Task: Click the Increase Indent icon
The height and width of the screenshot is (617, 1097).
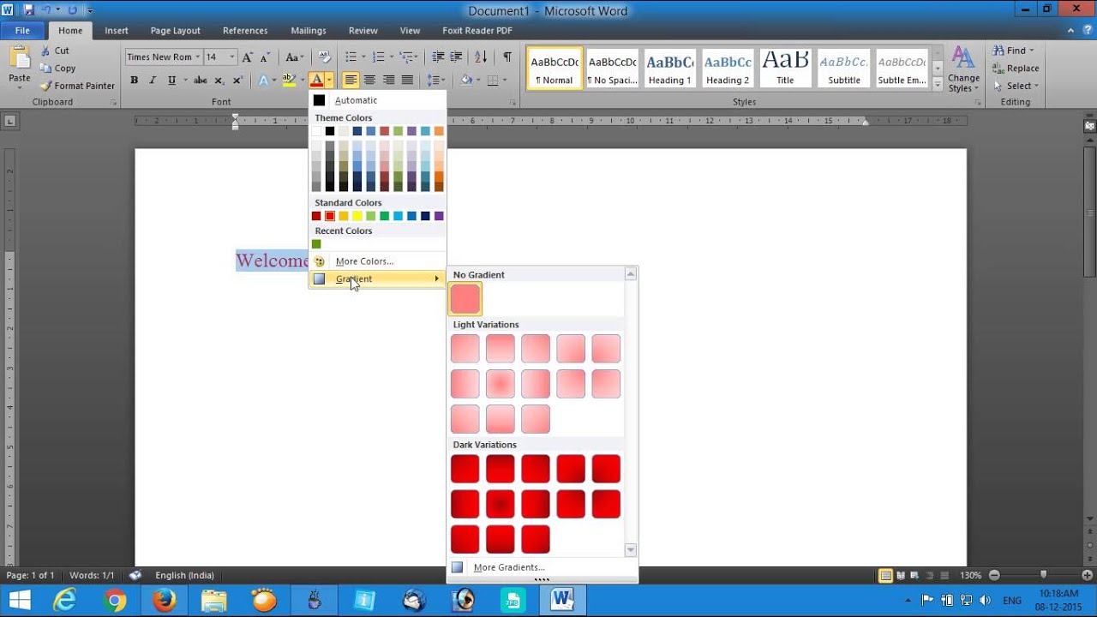Action: (457, 57)
